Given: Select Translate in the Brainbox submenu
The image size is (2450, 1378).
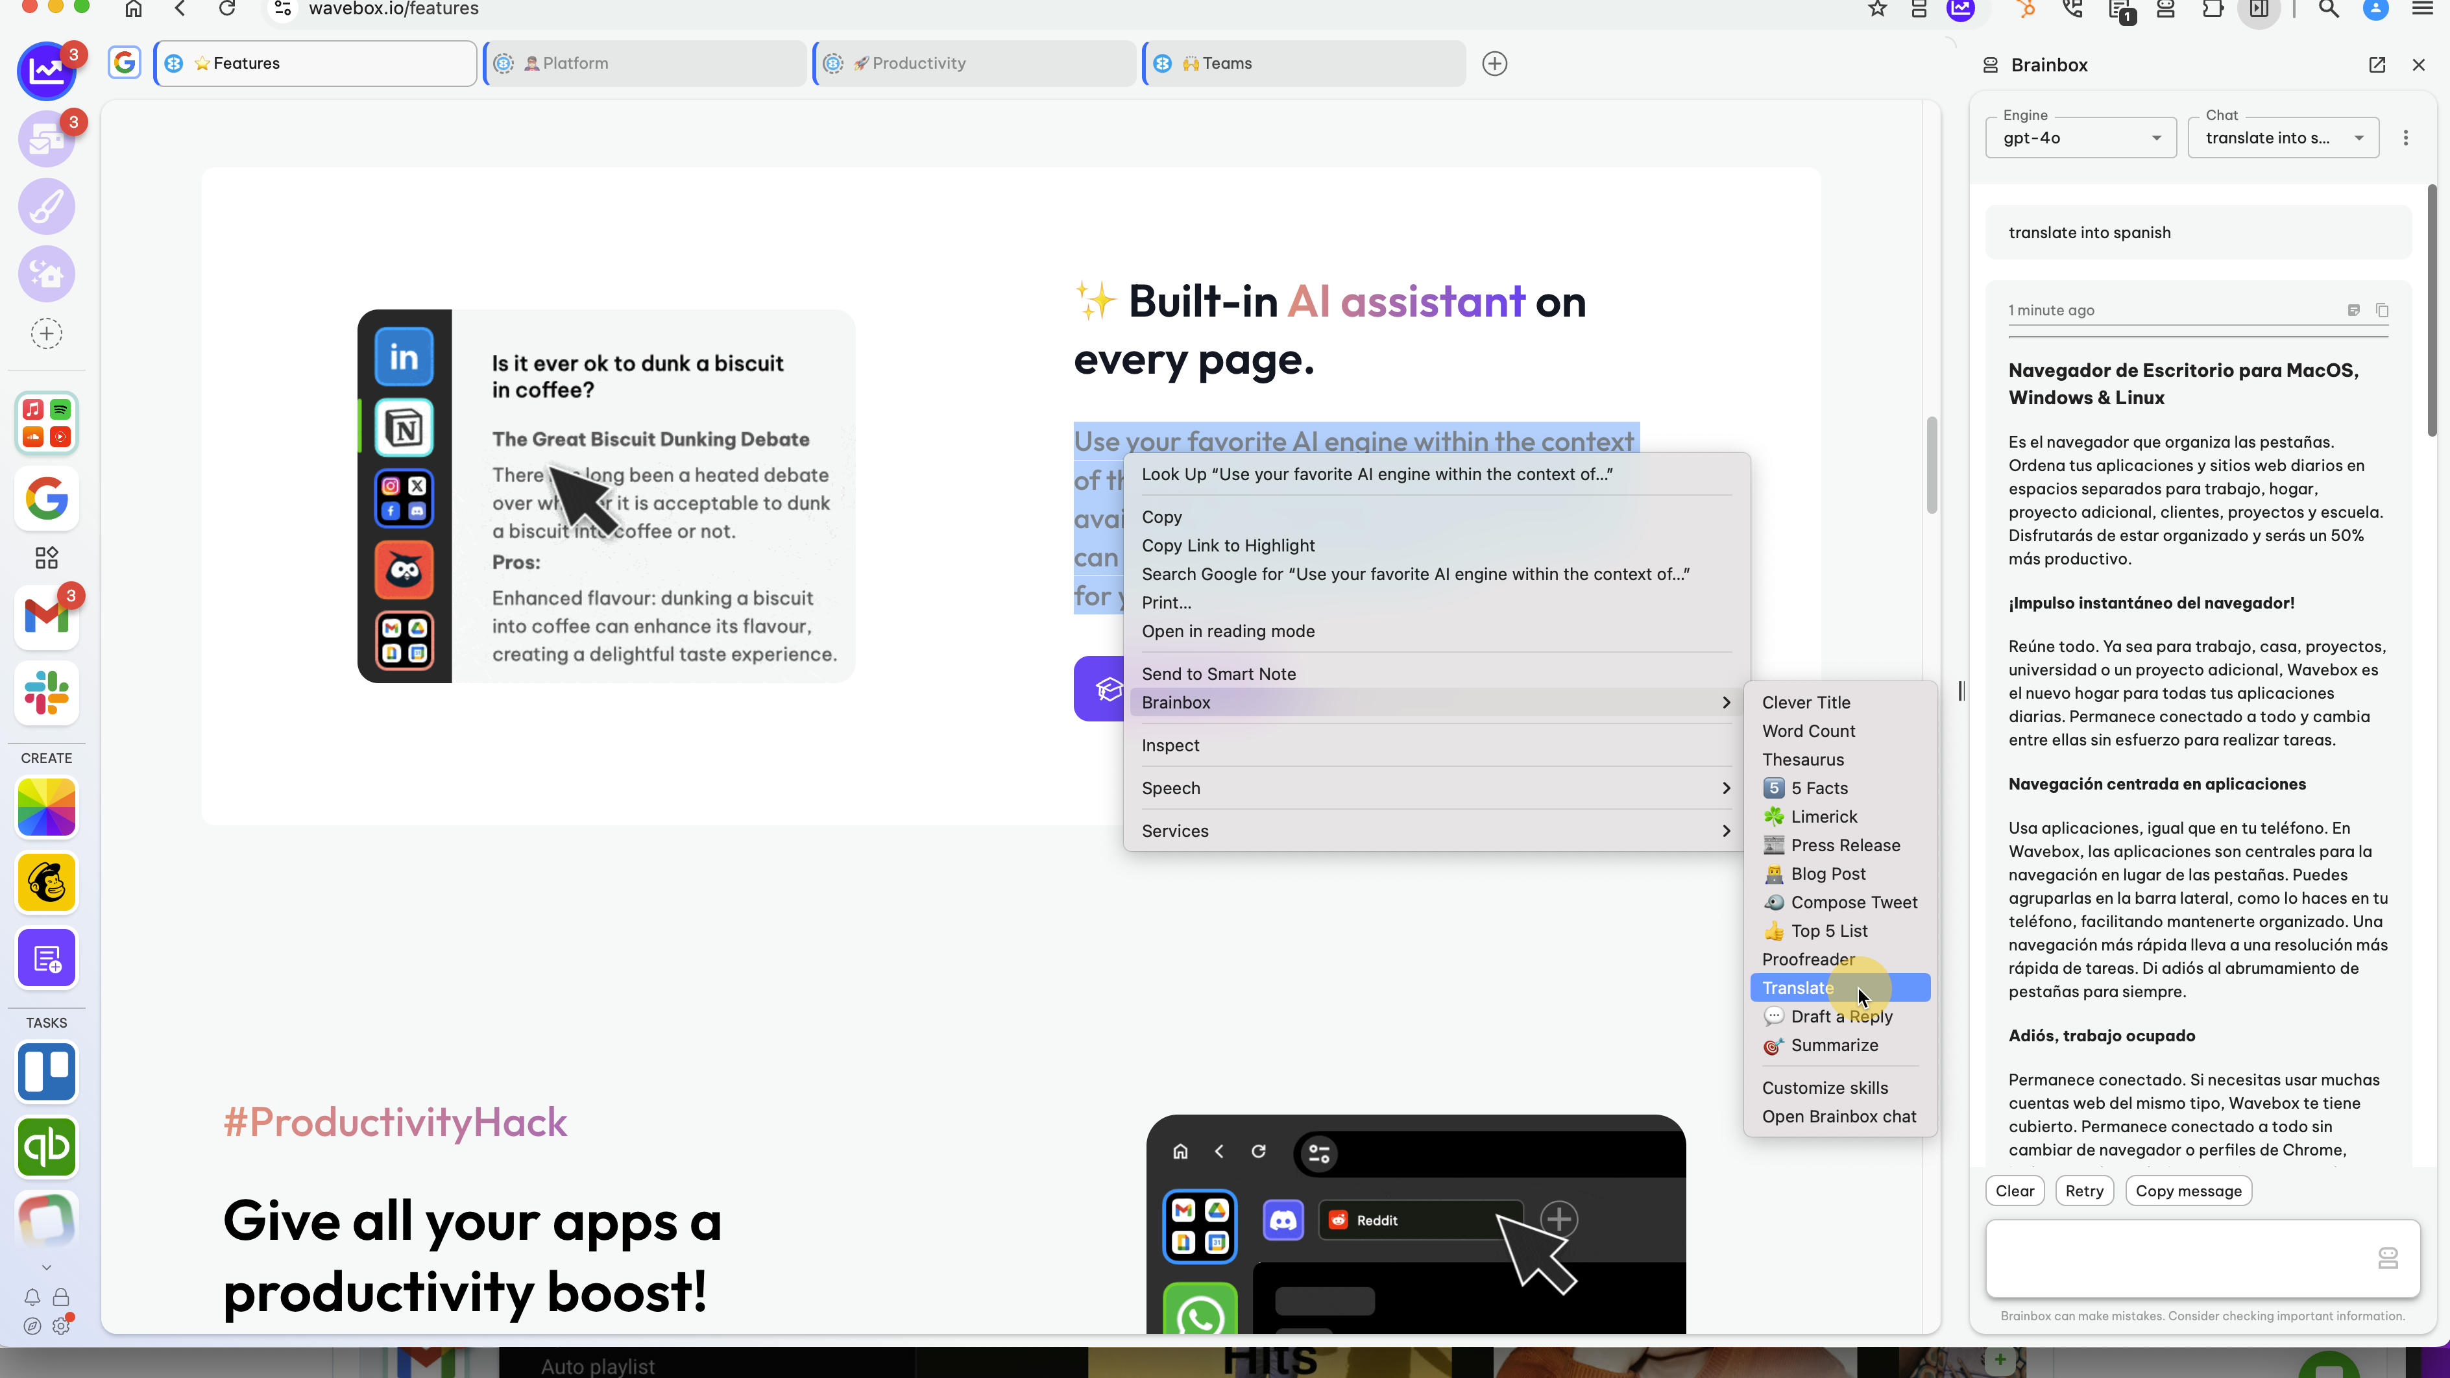Looking at the screenshot, I should click(1840, 988).
